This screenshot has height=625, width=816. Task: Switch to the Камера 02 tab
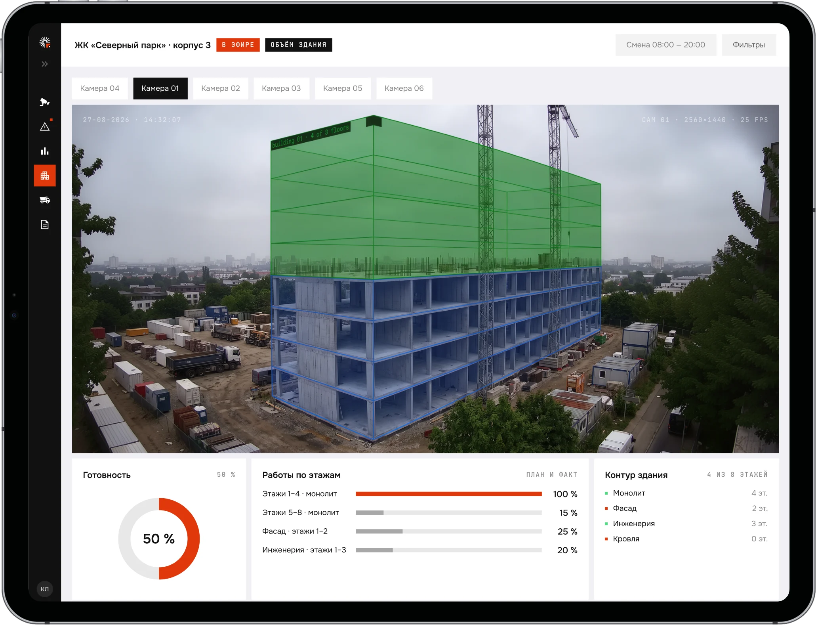coord(221,88)
